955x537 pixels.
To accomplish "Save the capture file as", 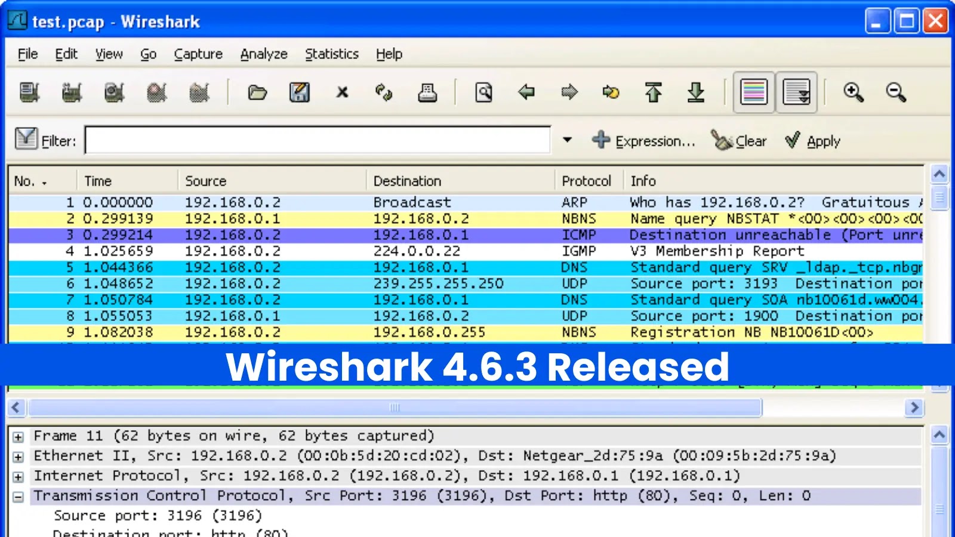I will click(301, 92).
